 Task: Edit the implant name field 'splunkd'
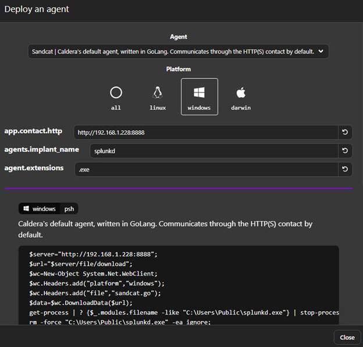[x=214, y=151]
